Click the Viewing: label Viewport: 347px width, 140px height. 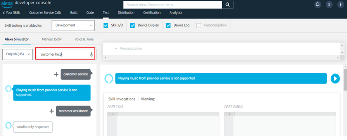148,99
